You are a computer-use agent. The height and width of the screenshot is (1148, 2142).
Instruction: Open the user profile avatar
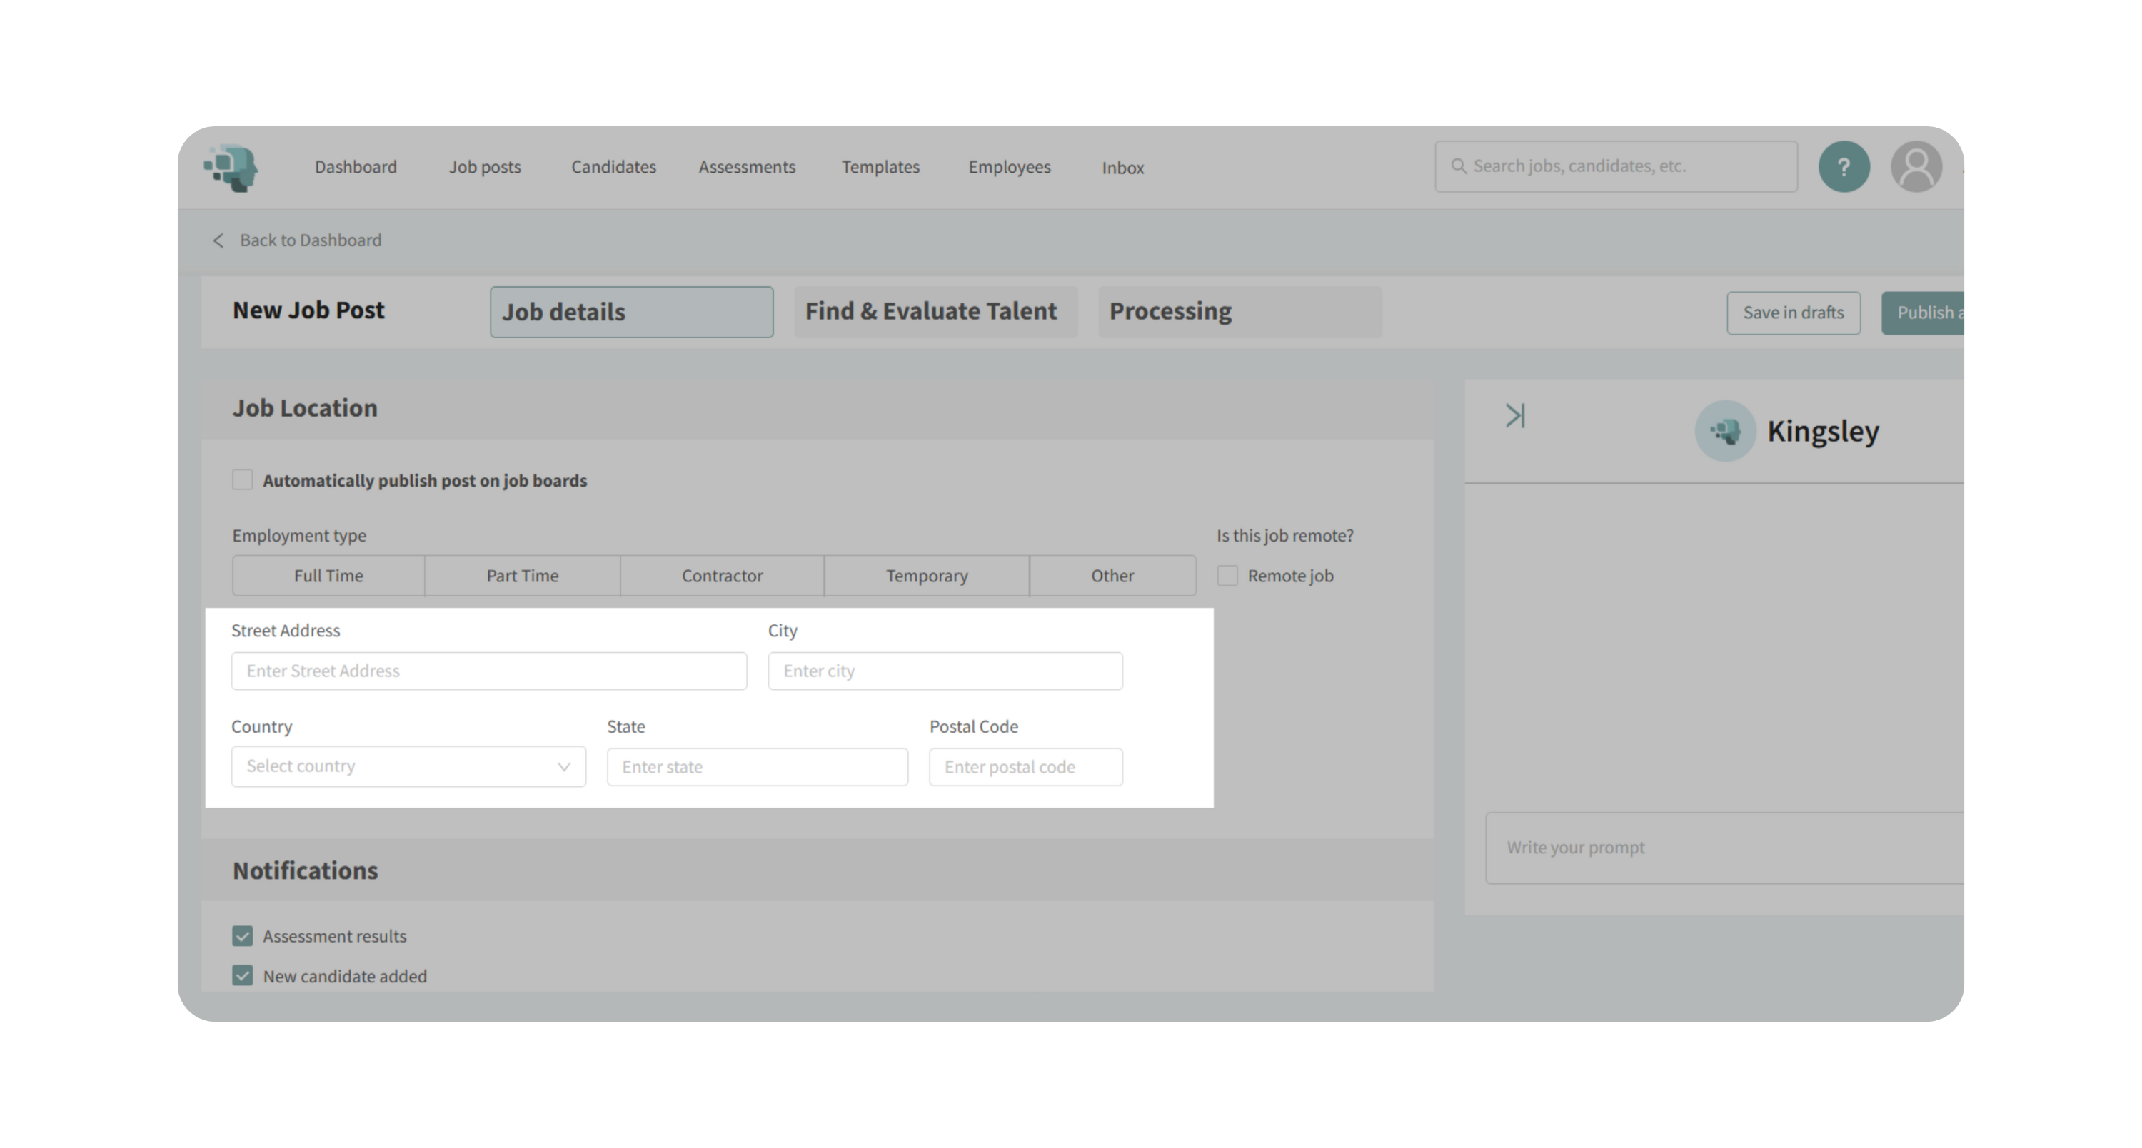point(1916,167)
